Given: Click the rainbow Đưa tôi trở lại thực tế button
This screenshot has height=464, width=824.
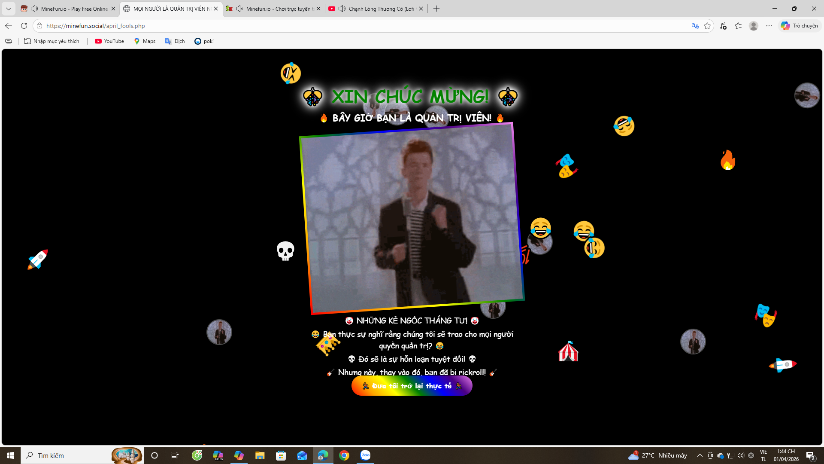Looking at the screenshot, I should [x=412, y=386].
